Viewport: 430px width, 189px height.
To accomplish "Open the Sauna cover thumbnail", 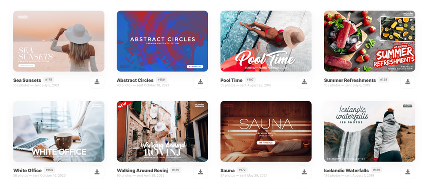I will [266, 132].
